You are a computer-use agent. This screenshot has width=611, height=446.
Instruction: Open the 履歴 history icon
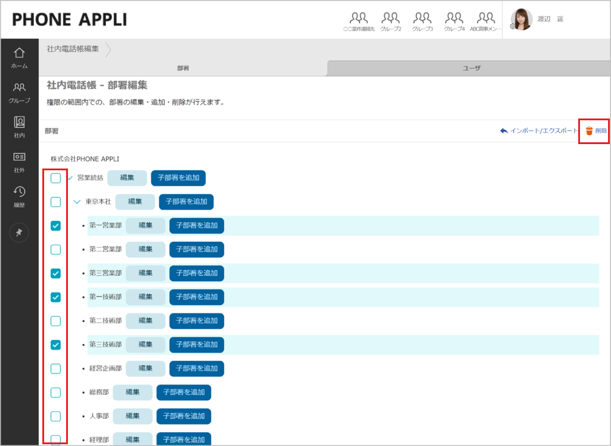click(19, 196)
